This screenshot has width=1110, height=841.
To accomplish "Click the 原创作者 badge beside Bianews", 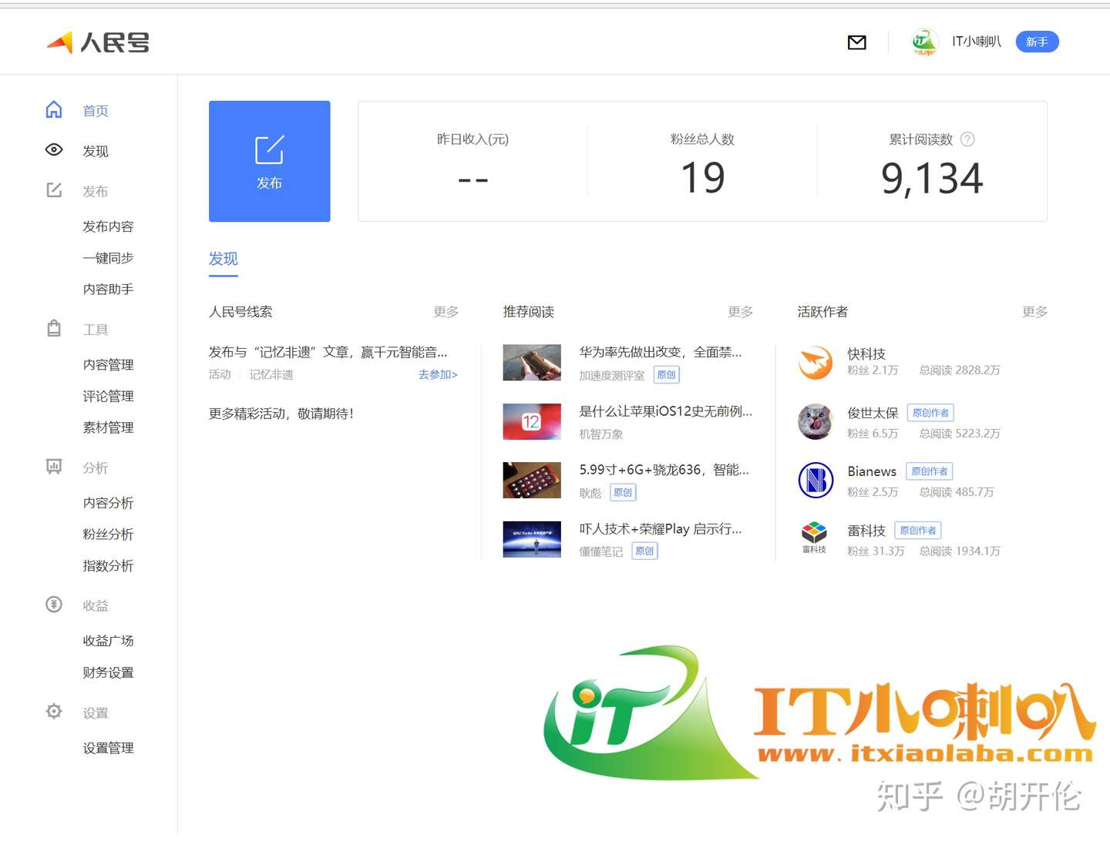I will 930,471.
